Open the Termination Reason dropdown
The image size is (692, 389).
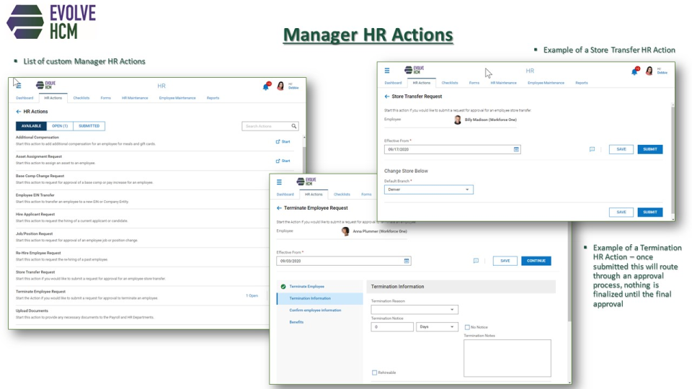pyautogui.click(x=414, y=310)
